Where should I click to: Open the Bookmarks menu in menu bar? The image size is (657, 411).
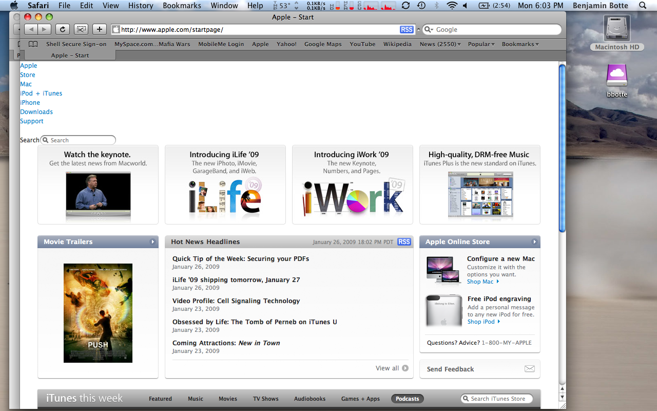coord(182,6)
